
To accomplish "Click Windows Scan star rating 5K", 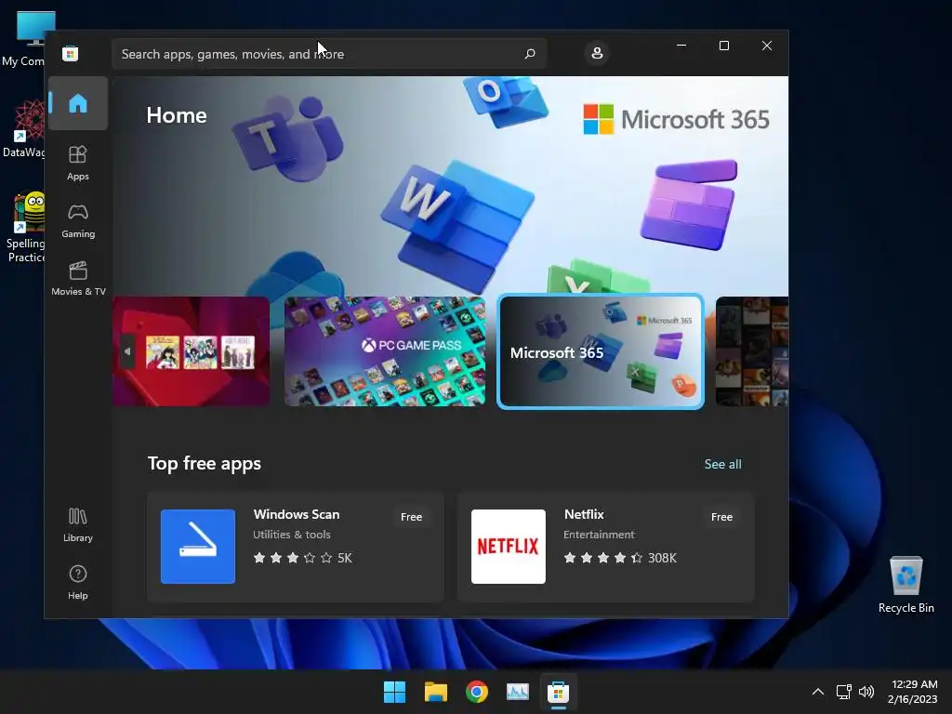I will [302, 558].
